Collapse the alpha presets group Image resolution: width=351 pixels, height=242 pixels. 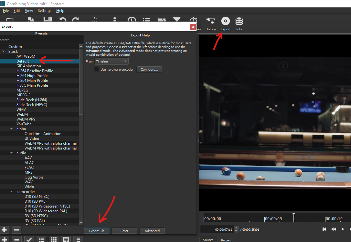click(11, 129)
